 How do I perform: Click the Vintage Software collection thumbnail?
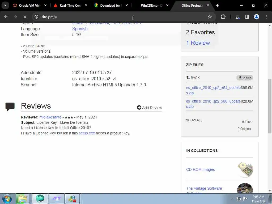[245, 188]
